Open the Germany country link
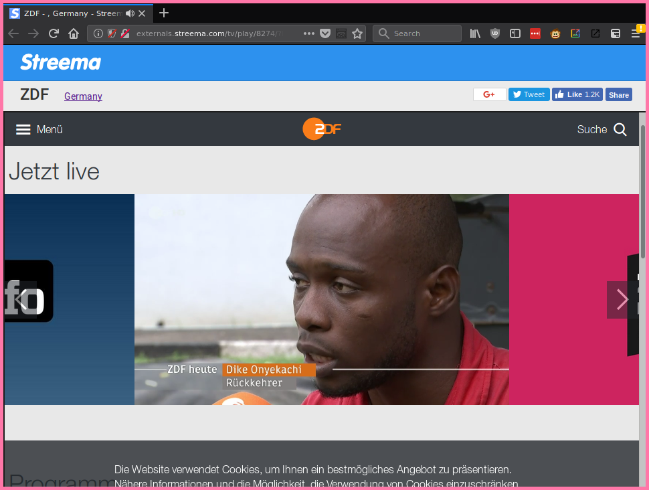This screenshot has height=490, width=649. 83,96
